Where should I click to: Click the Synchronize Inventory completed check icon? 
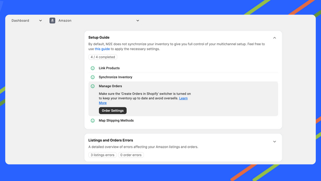(93, 77)
